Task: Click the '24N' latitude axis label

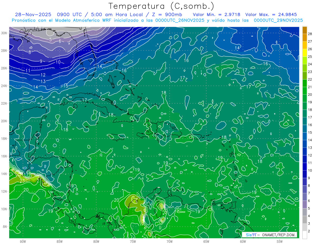Action: [x=4, y=86]
